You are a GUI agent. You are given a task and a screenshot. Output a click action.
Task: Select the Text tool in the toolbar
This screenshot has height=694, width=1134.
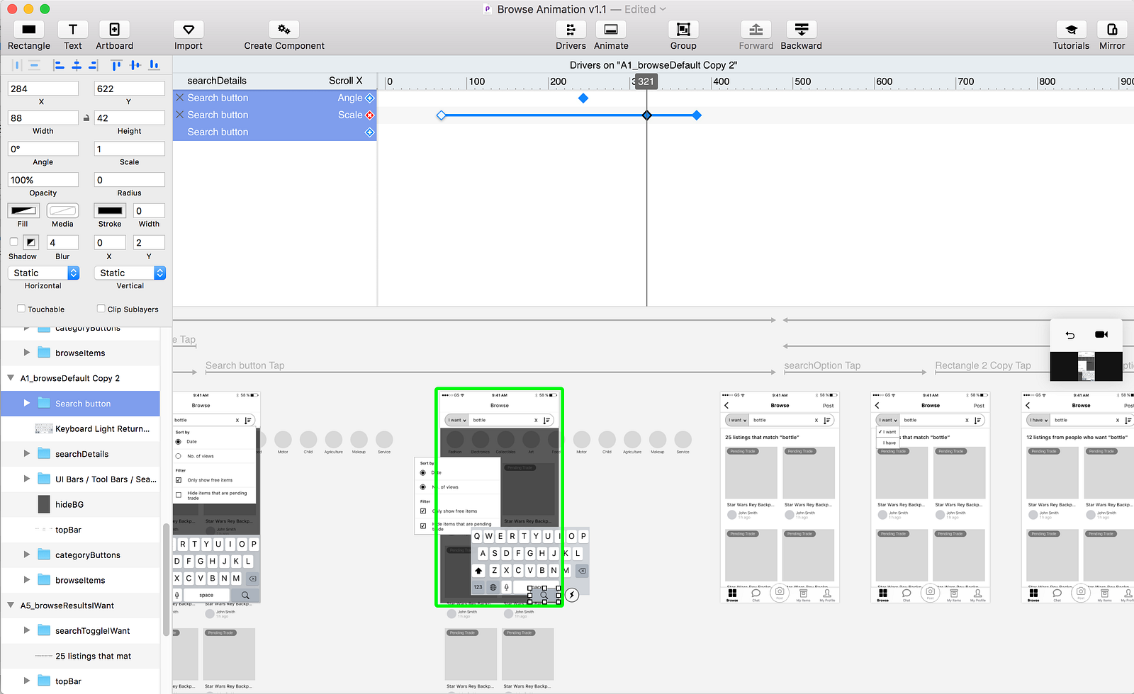point(72,30)
